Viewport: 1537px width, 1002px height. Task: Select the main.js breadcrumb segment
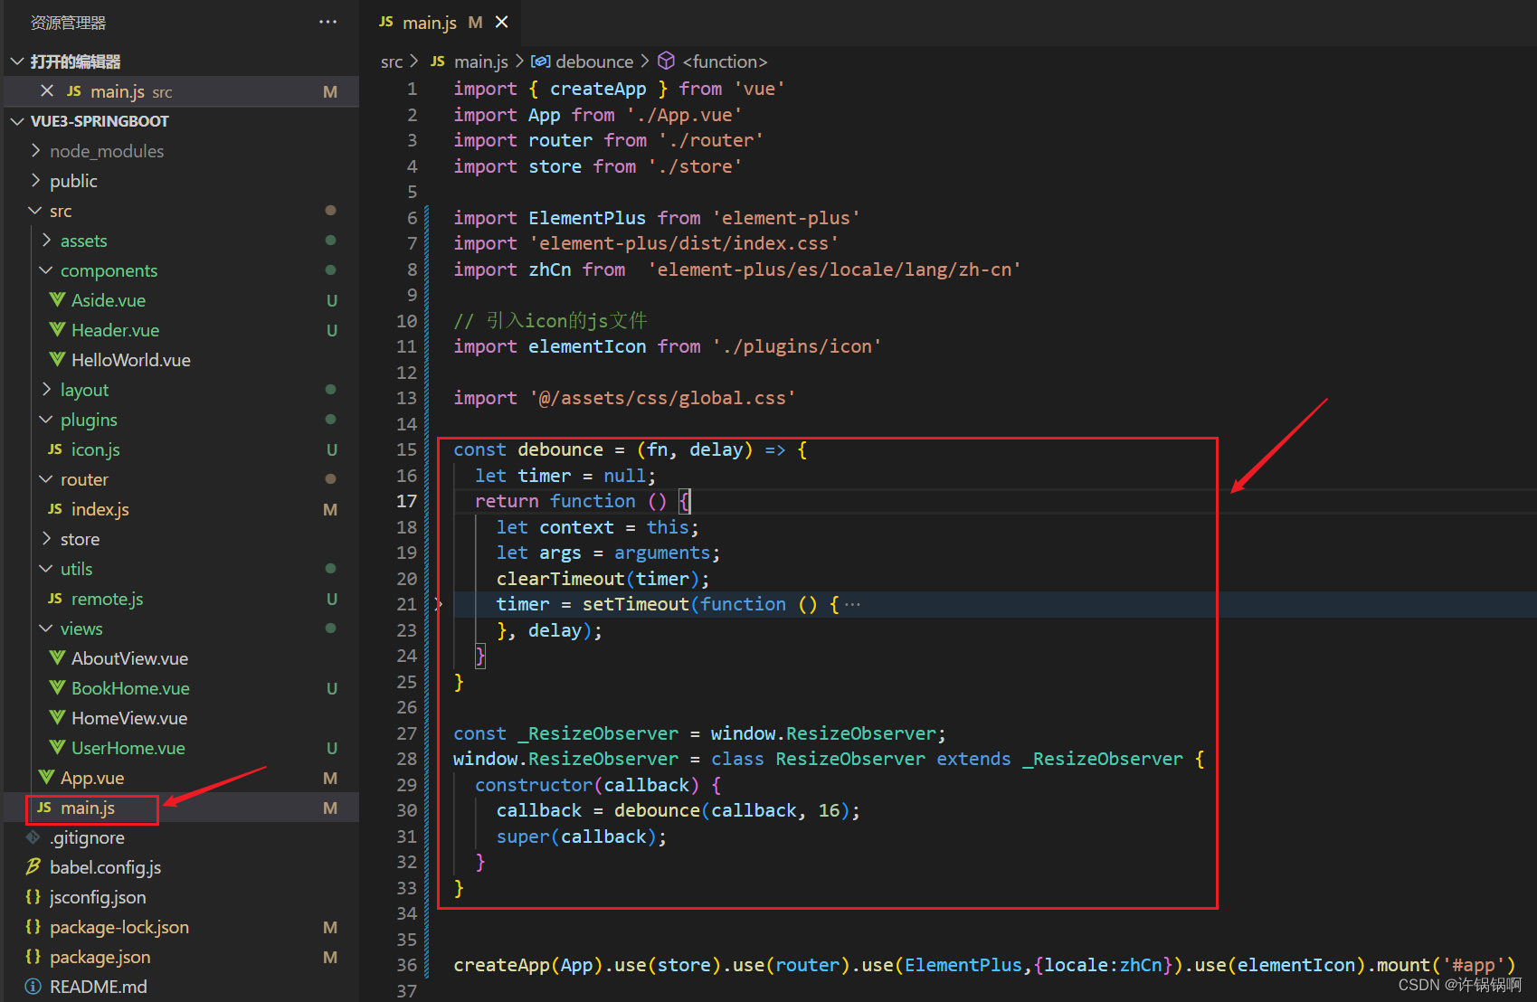point(480,61)
